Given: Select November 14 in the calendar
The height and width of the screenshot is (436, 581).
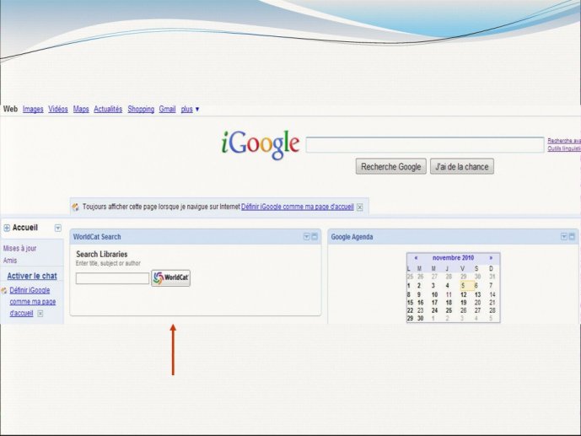Looking at the screenshot, I should pos(492,295).
